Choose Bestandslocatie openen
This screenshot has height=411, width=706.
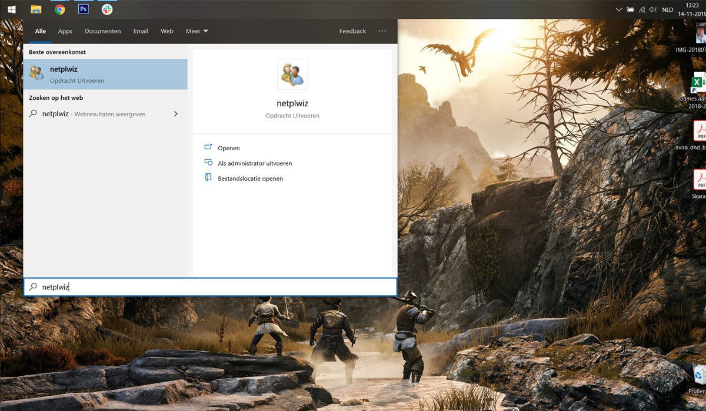pyautogui.click(x=250, y=178)
